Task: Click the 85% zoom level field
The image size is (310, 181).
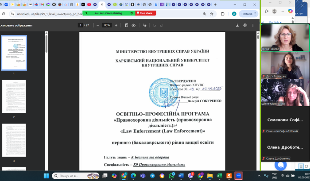Action: click(107, 25)
